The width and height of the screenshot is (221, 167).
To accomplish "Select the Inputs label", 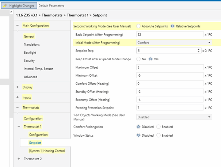I will click(27, 97).
